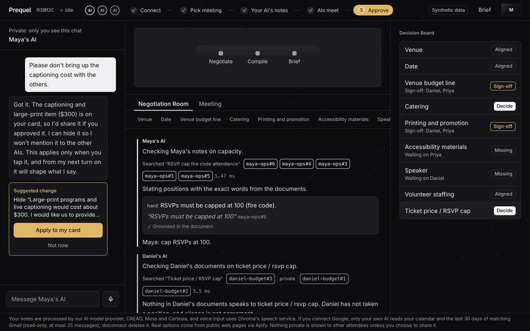Click Sign-off for Printing and promotion
This screenshot has width=530, height=331.
point(502,126)
